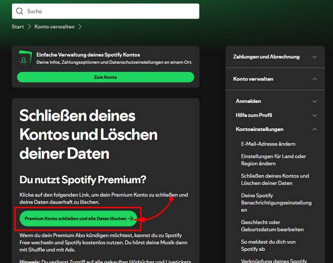The height and width of the screenshot is (263, 333).
Task: Open Zahlungen und Abrechnung menu heading
Action: click(266, 57)
